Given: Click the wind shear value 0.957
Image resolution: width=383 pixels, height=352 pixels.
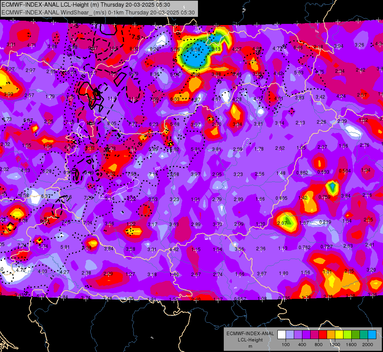Looking at the screenshot, I should [x=240, y=299].
